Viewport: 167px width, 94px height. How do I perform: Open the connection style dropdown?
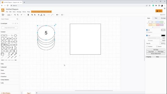[x=49, y=15]
